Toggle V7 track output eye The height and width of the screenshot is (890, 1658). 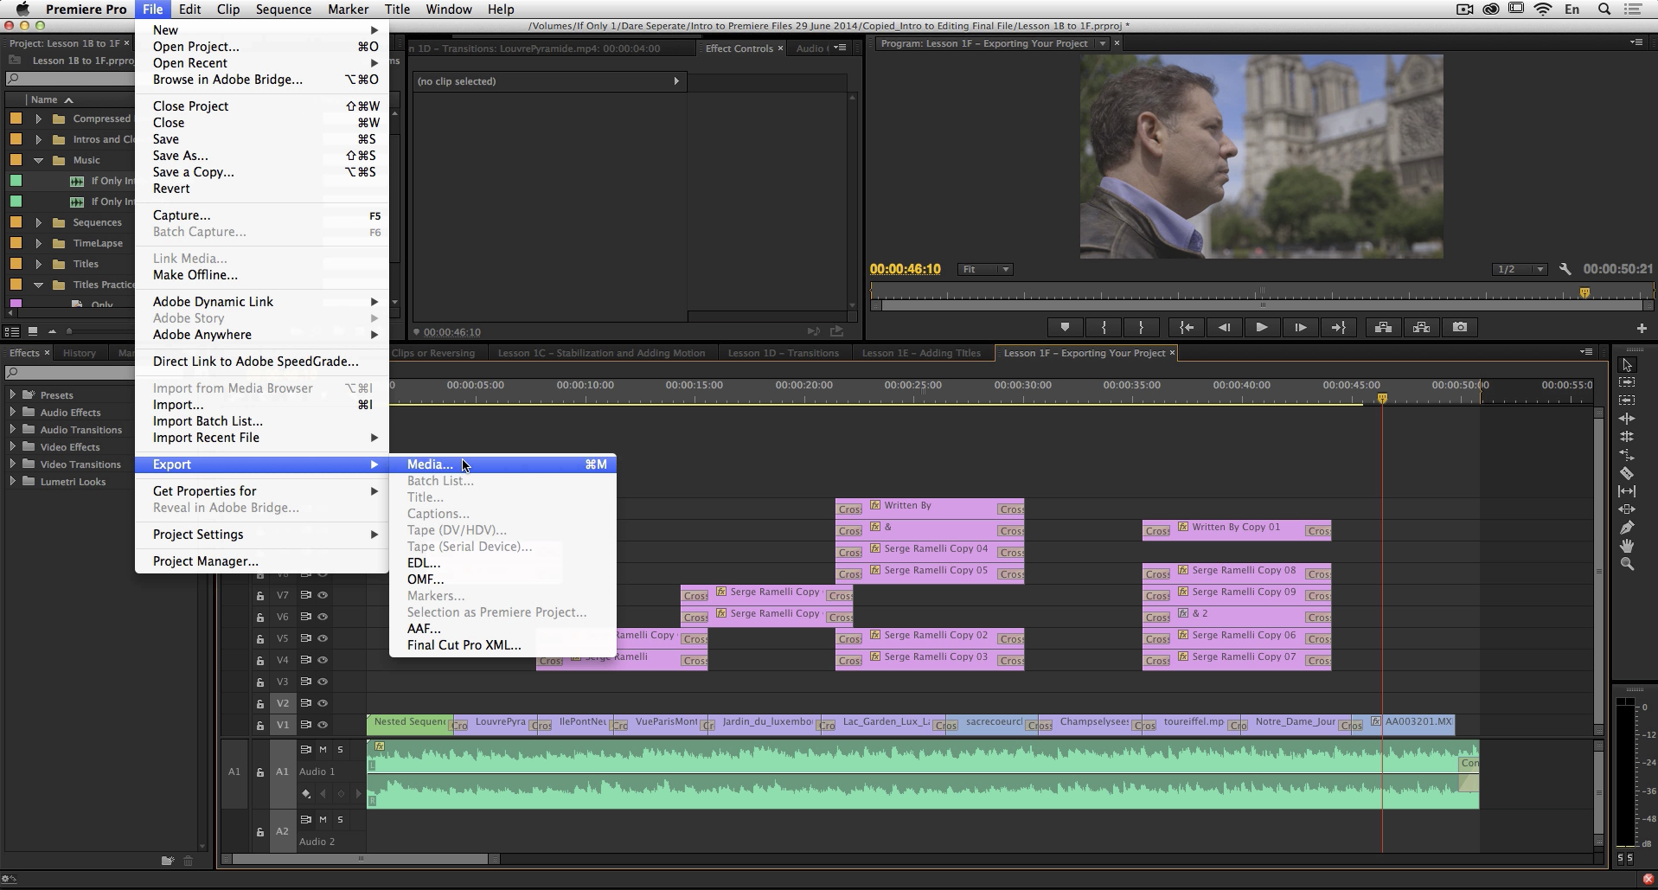click(323, 595)
